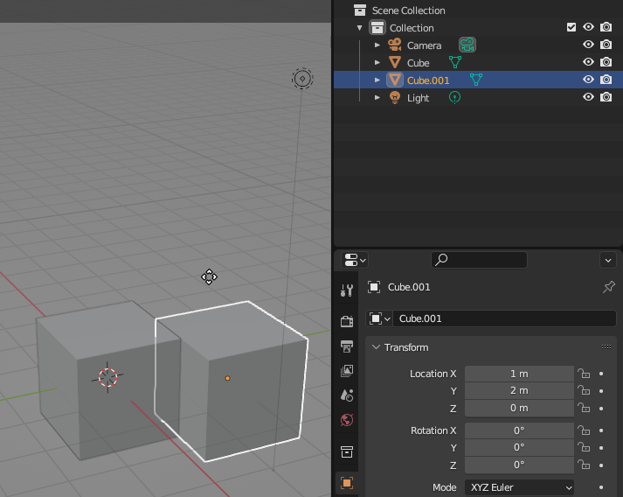Open the properties editor type dropdown
623x497 pixels.
point(354,260)
